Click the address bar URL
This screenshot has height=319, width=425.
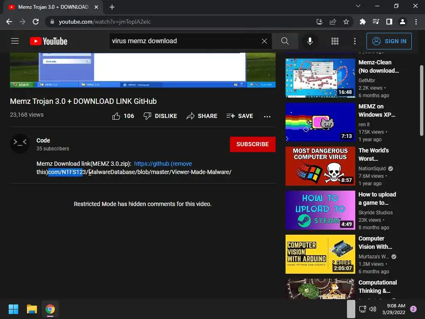pos(105,22)
